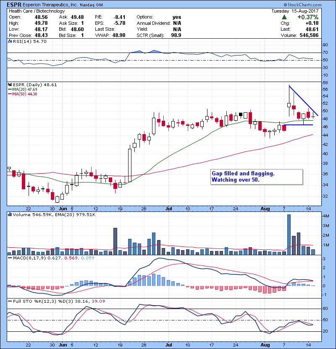Select the High value 49.78
The image size is (336, 349).
pyautogui.click(x=41, y=23)
